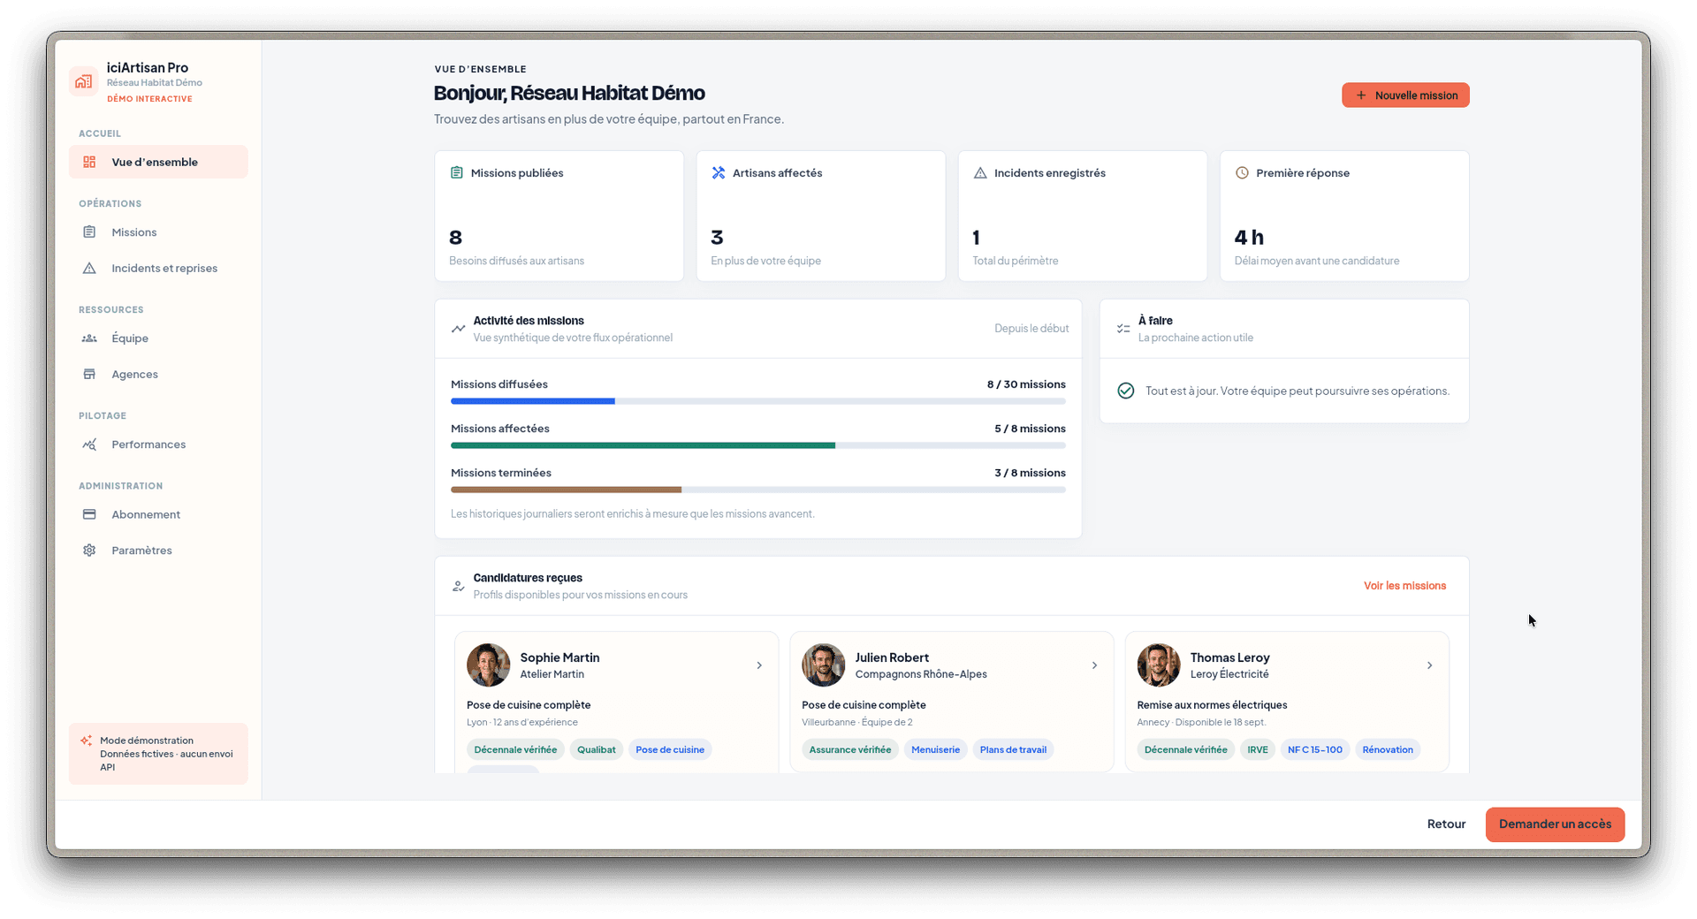The height and width of the screenshot is (919, 1697).
Task: Click the Plans de travail tag
Action: click(x=1013, y=749)
